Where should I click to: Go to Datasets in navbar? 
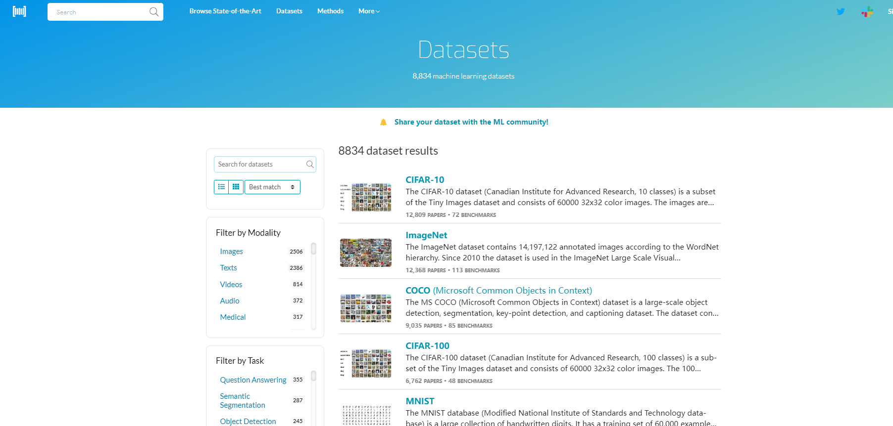(289, 11)
